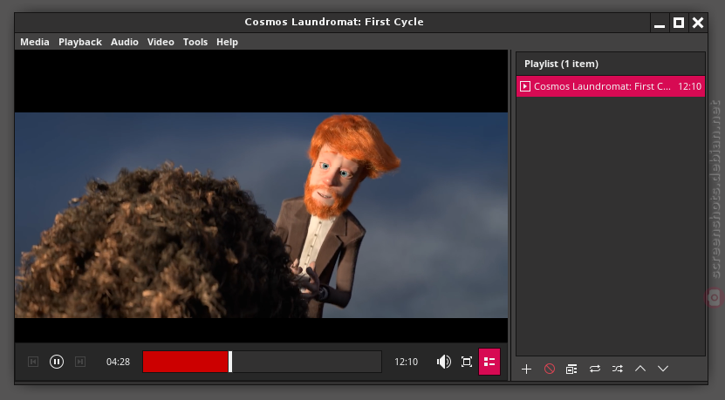Click the video display area
The height and width of the screenshot is (400, 725).
tap(261, 196)
